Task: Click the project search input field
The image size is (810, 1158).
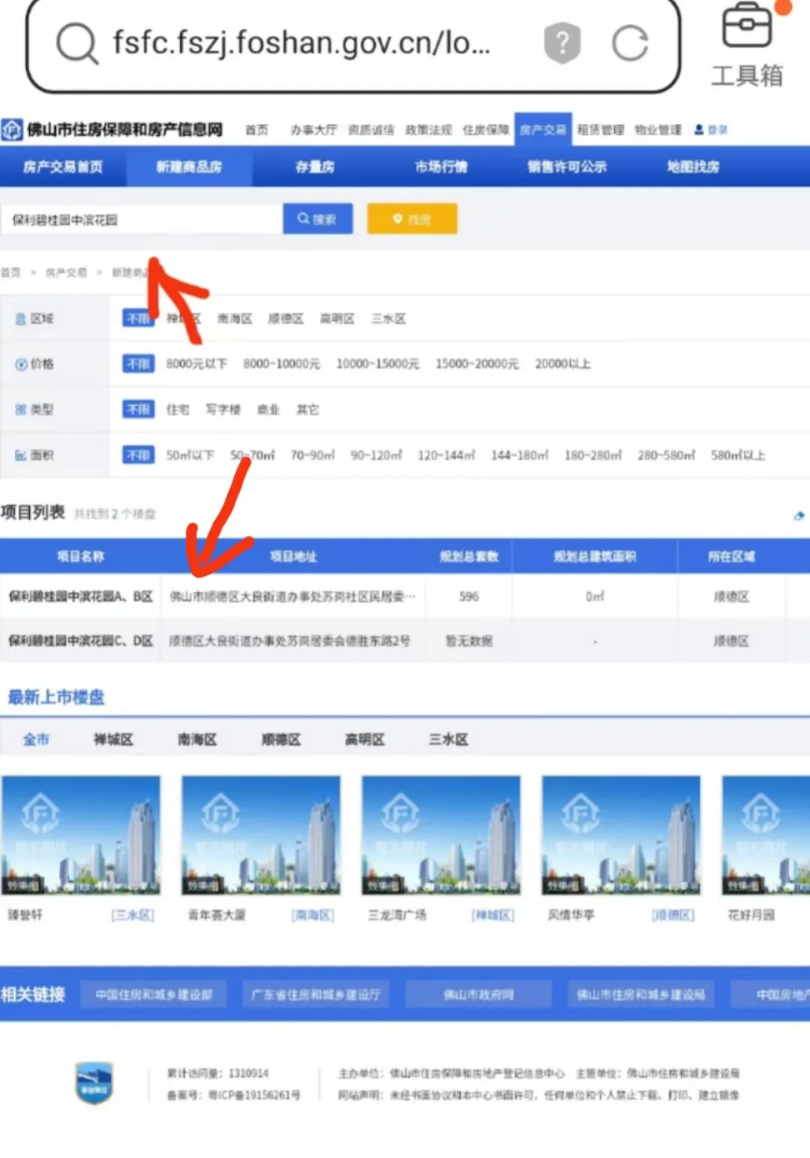Action: click(x=142, y=219)
